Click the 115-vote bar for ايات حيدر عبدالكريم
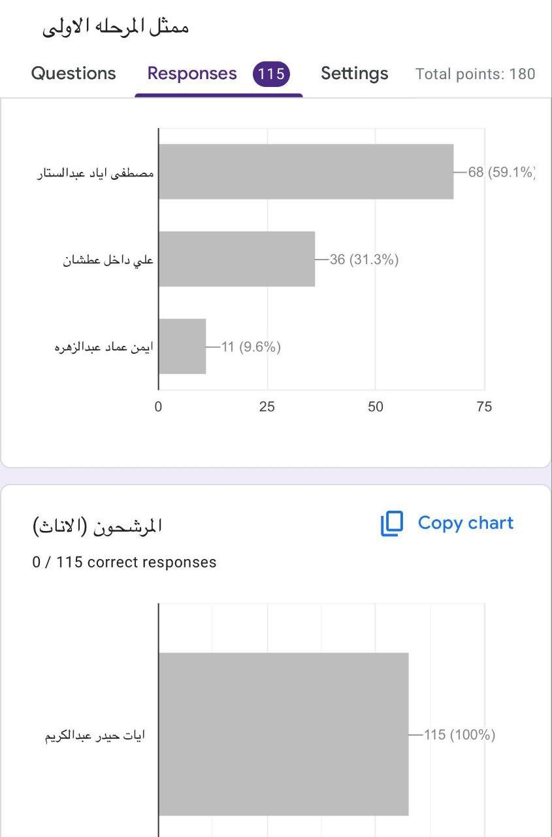Image resolution: width=552 pixels, height=837 pixels. point(284,734)
